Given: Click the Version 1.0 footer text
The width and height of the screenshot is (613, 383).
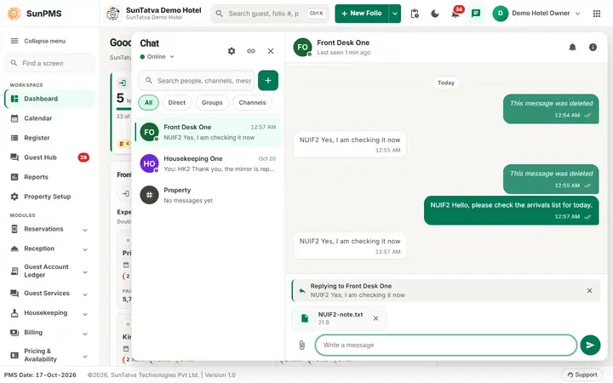Looking at the screenshot, I should click(x=221, y=374).
